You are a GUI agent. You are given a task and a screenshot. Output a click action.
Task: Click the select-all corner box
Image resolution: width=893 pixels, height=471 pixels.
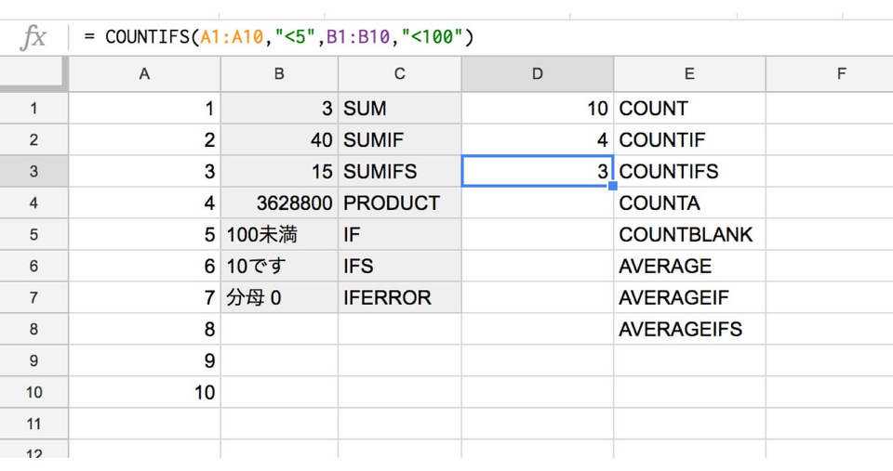click(x=33, y=74)
